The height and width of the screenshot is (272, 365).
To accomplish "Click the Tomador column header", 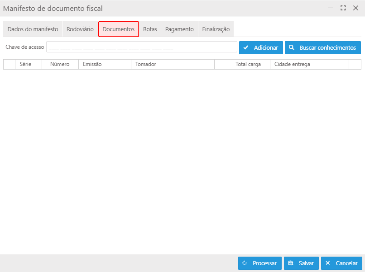I will pyautogui.click(x=172, y=64).
